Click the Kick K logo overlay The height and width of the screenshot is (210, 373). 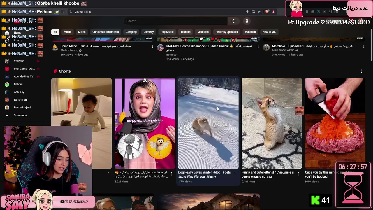tap(315, 200)
